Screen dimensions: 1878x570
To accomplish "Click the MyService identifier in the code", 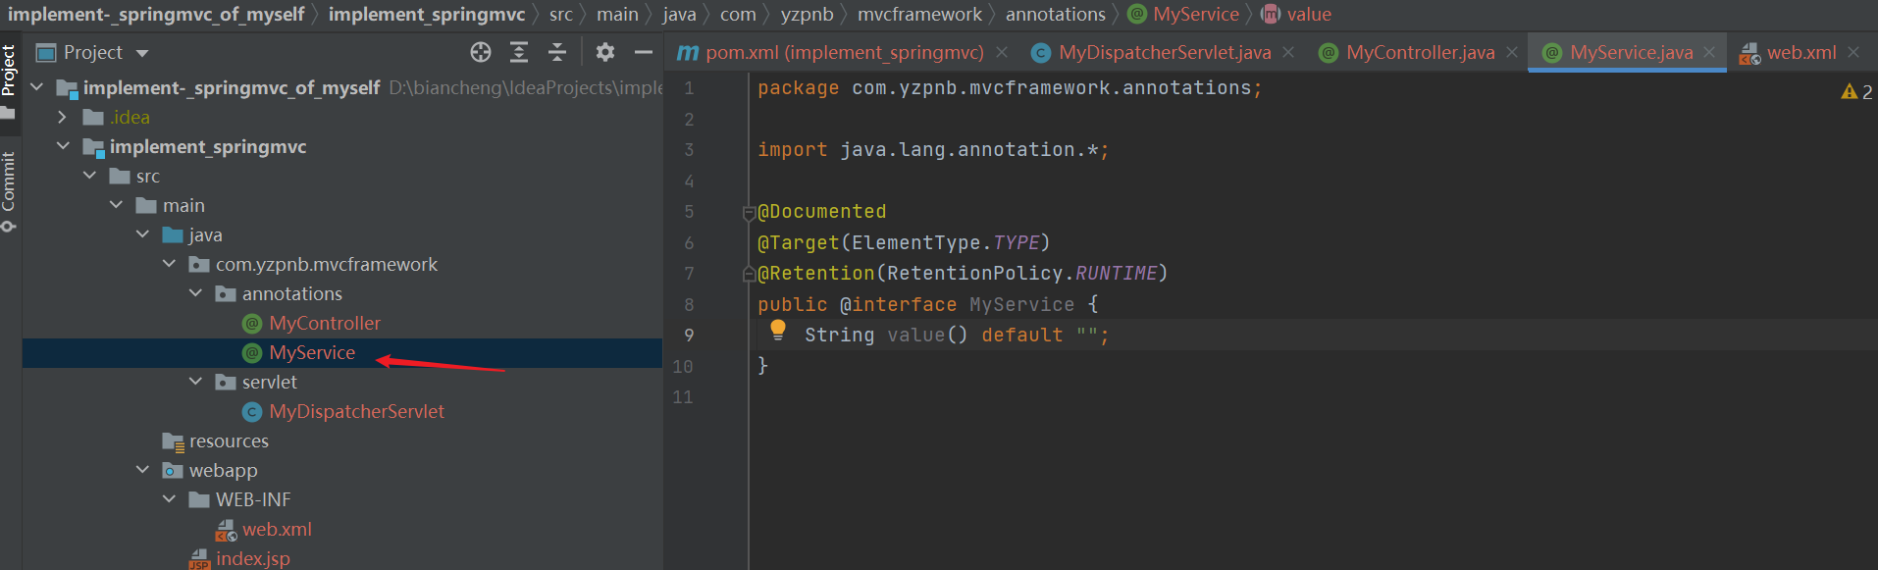I will [1021, 305].
